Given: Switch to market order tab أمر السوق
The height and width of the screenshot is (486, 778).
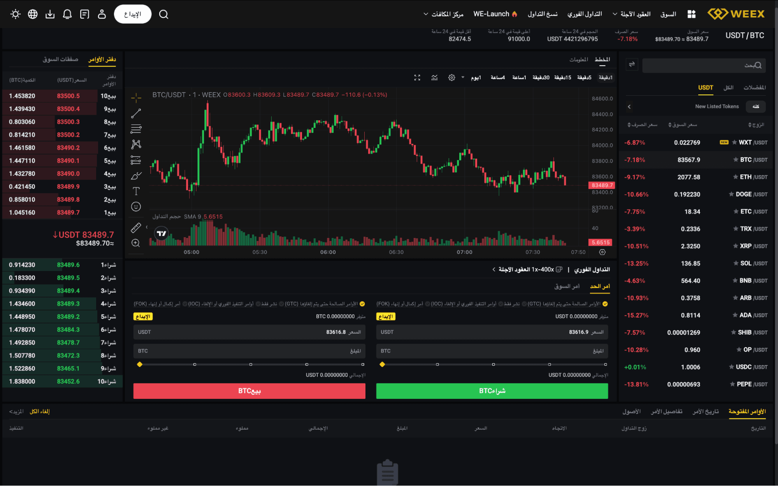Looking at the screenshot, I should [567, 286].
